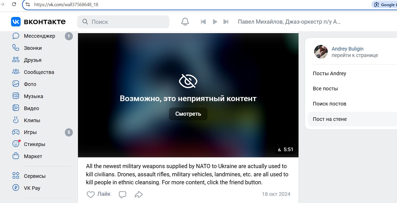
Task: Open the Clips (Клипы) icon
Action: pos(16,120)
